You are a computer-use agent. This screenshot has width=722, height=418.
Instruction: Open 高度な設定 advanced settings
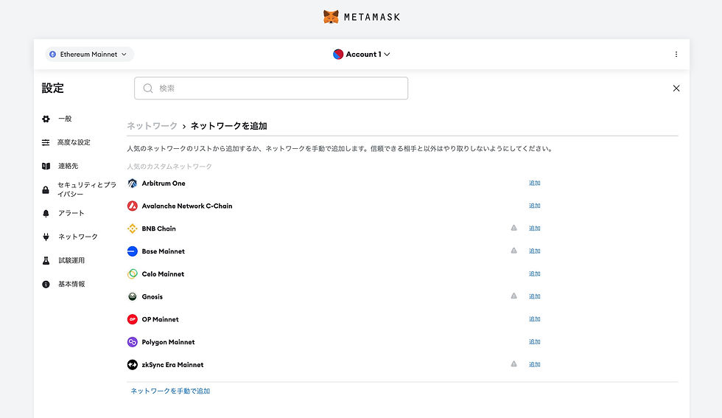pyautogui.click(x=74, y=142)
